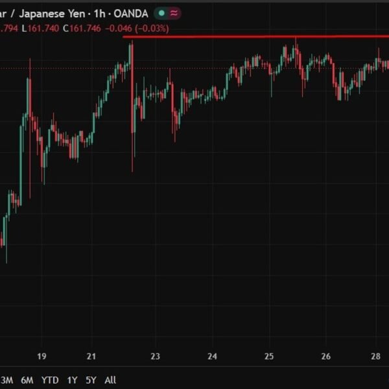The height and width of the screenshot is (389, 389).
Task: Click the C161.746 close value
Action: [x=82, y=29]
